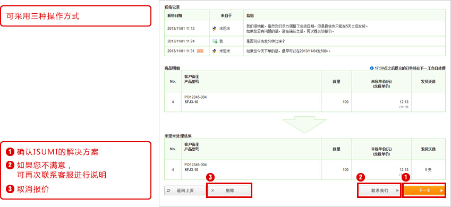The height and width of the screenshot is (207, 451).
Task: Click the 联系我们 button
Action: tap(380, 191)
